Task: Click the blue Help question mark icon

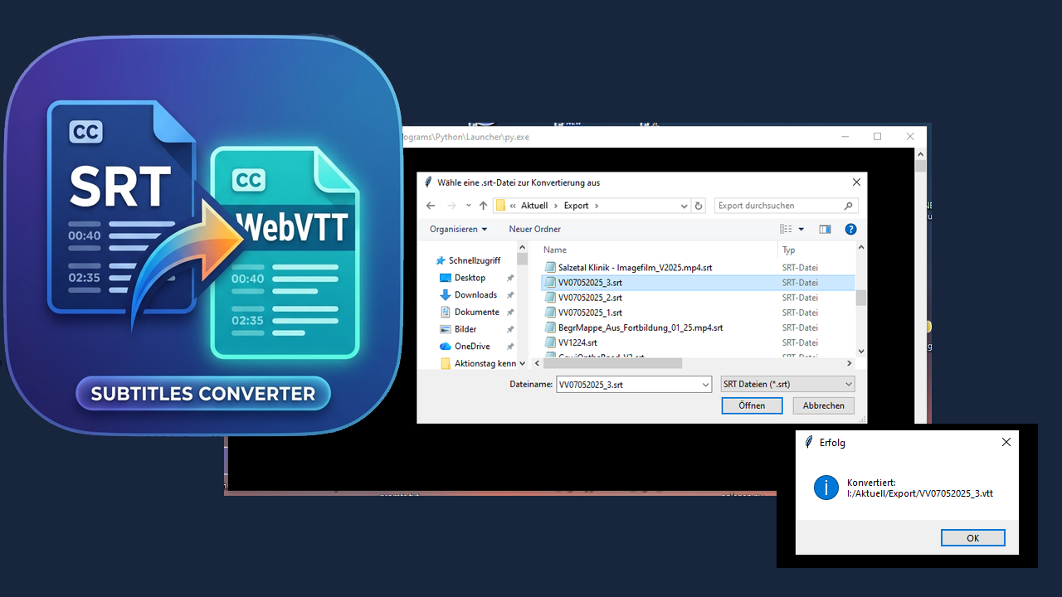Action: tap(850, 229)
